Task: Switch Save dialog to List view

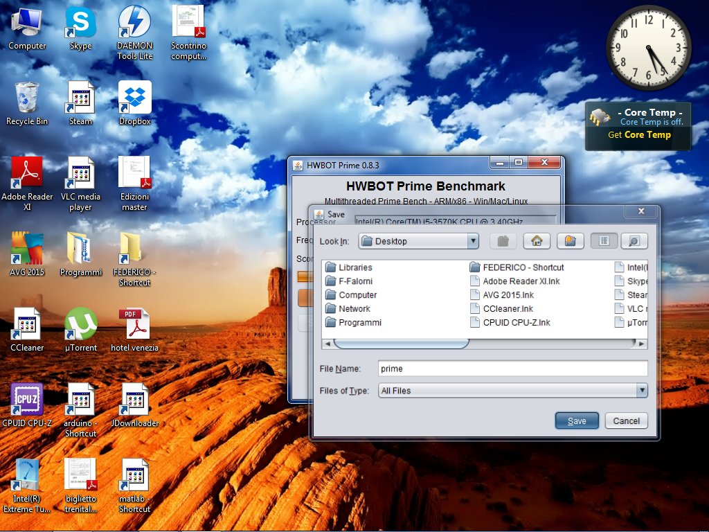Action: [604, 241]
